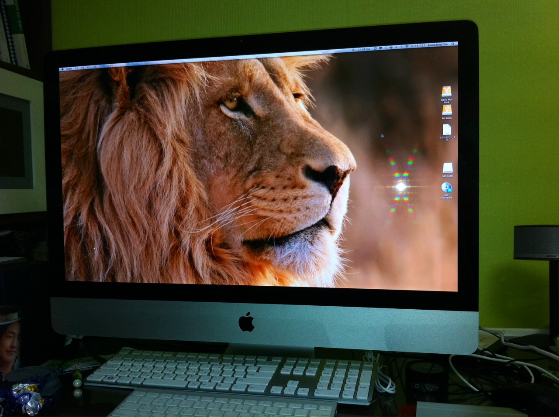
Task: Open the display mirroring menu icon
Action: pos(381,48)
